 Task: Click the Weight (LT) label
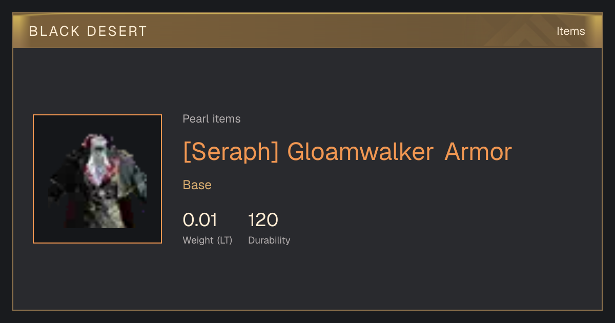pyautogui.click(x=208, y=240)
